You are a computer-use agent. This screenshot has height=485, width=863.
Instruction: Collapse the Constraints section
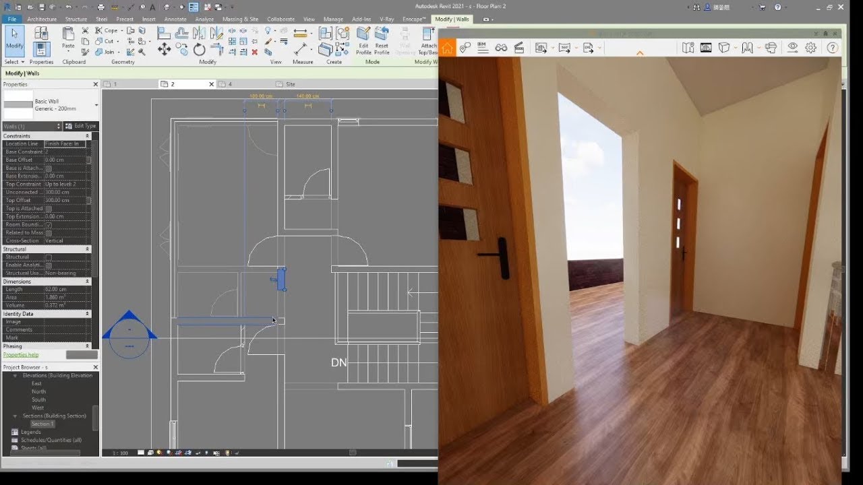[x=88, y=136]
